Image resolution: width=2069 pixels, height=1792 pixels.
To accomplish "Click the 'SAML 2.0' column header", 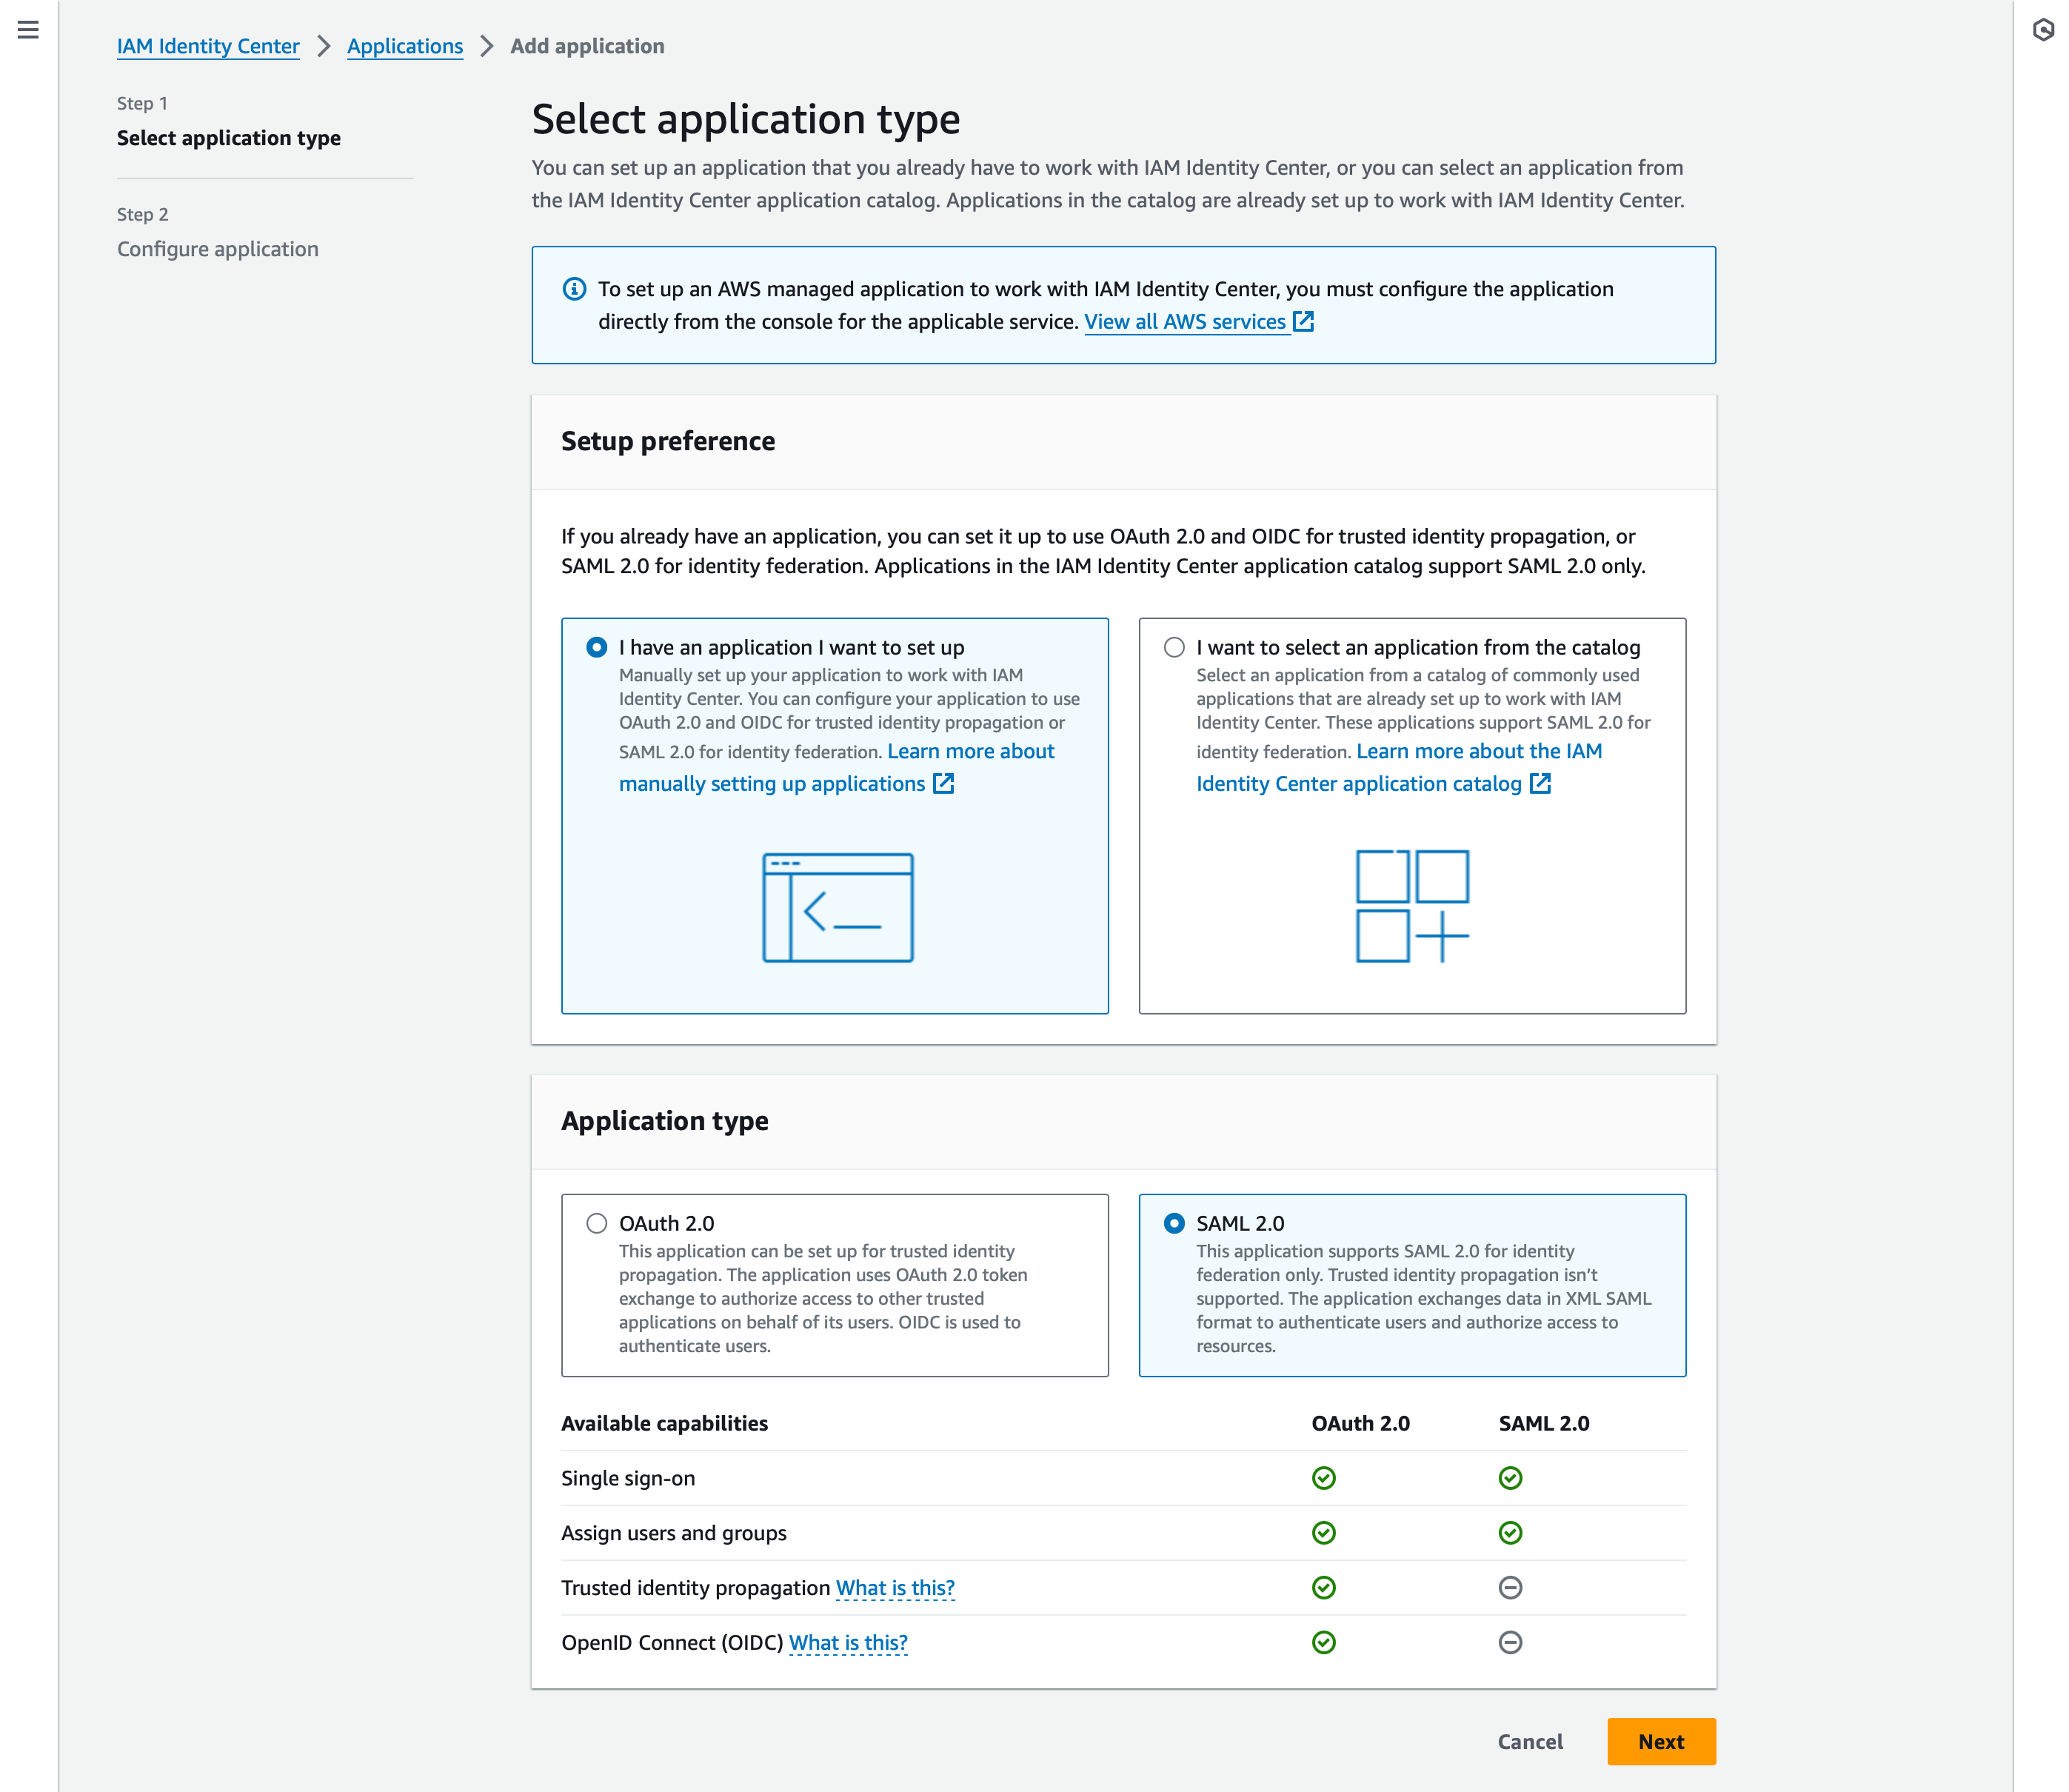I will click(x=1544, y=1424).
